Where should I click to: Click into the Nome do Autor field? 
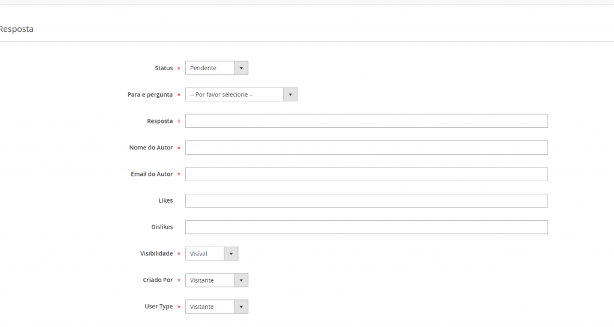pos(366,148)
